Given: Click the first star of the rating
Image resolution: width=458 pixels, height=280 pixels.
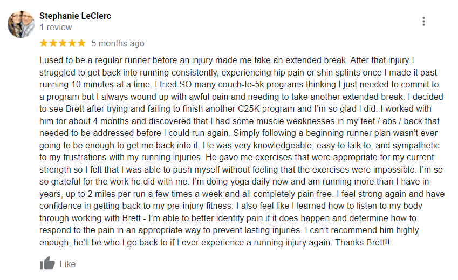Looking at the screenshot, I should pyautogui.click(x=44, y=43).
